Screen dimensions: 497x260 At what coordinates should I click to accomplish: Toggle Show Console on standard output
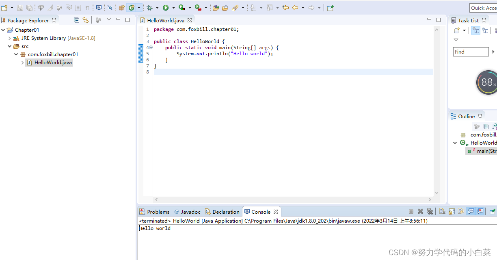tap(471, 211)
